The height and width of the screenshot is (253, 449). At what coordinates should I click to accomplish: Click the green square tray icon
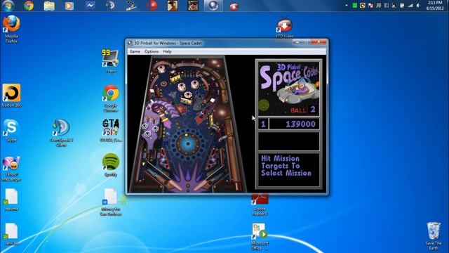point(354,6)
